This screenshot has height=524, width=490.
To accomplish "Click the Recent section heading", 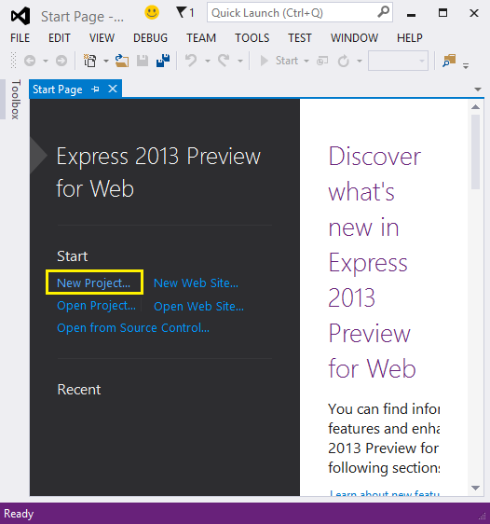I will coord(79,390).
